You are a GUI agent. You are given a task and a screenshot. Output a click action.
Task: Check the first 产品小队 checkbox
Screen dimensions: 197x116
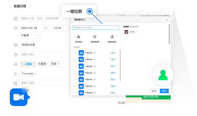tap(75, 53)
